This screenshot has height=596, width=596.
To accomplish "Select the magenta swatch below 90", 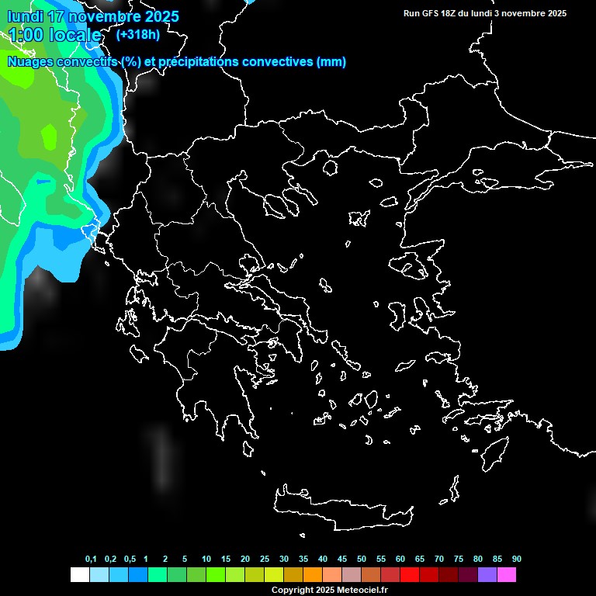I will pyautogui.click(x=507, y=575).
